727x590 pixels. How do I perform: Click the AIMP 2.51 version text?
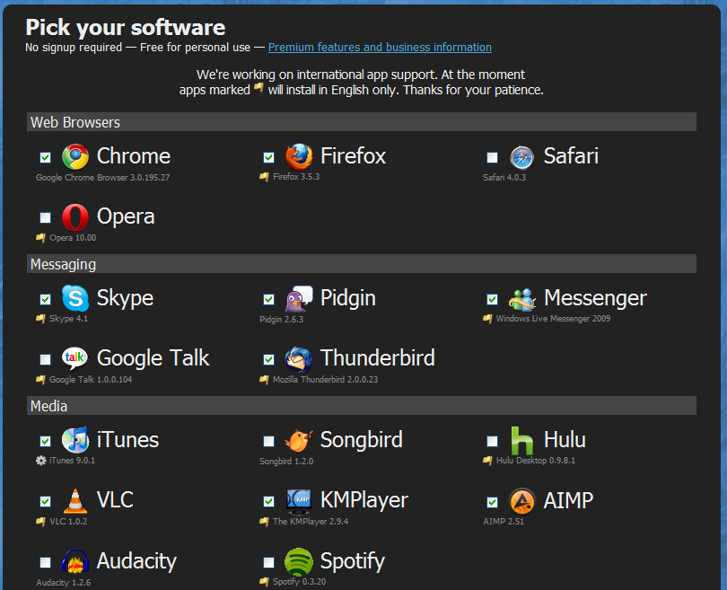pyautogui.click(x=504, y=522)
